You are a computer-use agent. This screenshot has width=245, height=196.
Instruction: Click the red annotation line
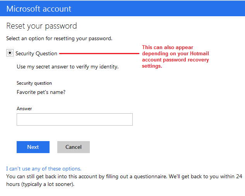point(99,53)
